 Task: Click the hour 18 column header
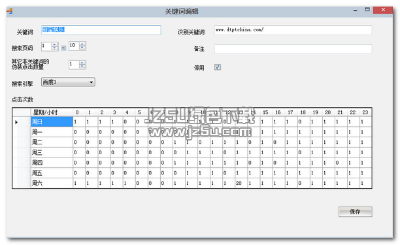[x=304, y=112]
